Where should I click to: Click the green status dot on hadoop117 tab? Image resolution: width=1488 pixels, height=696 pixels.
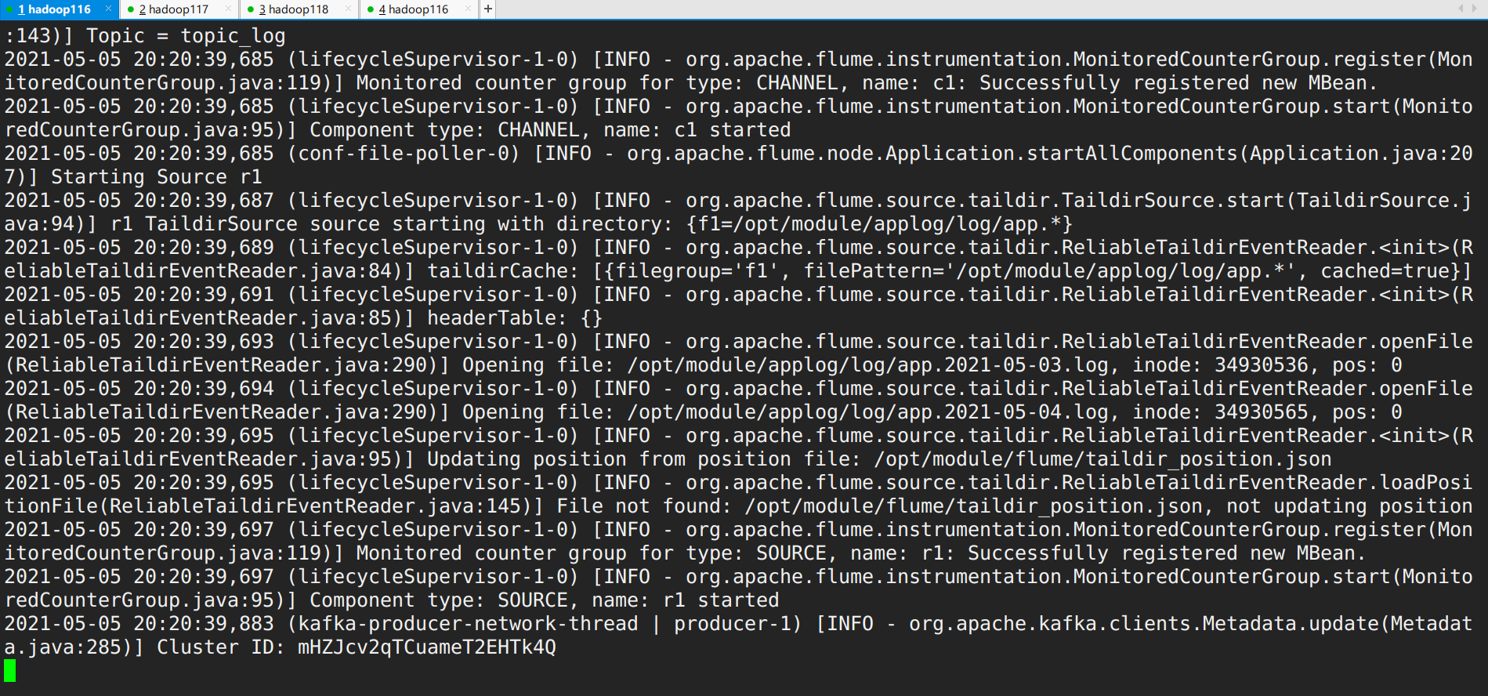[131, 9]
